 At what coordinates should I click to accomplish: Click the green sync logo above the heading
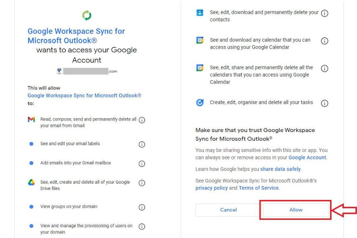coord(86,15)
